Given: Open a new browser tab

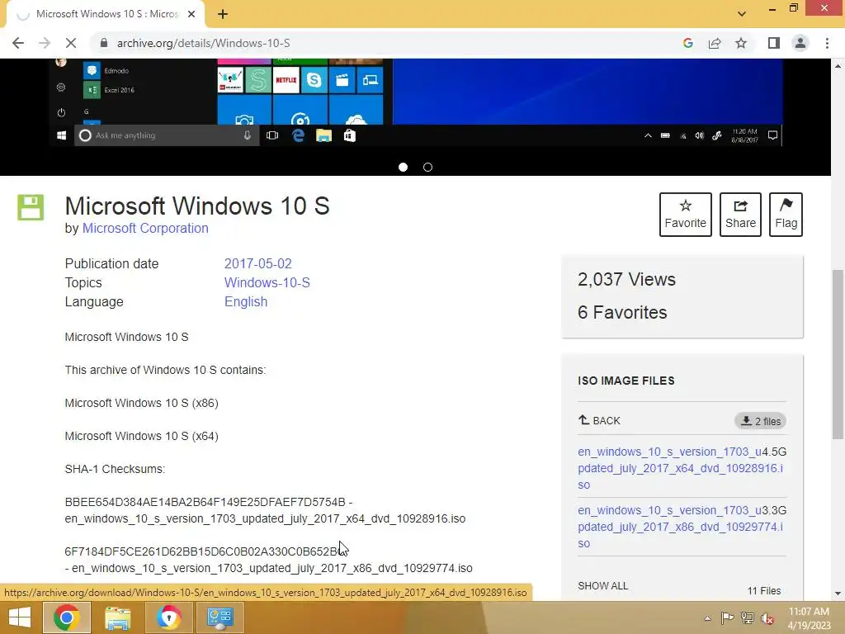Looking at the screenshot, I should pyautogui.click(x=223, y=14).
